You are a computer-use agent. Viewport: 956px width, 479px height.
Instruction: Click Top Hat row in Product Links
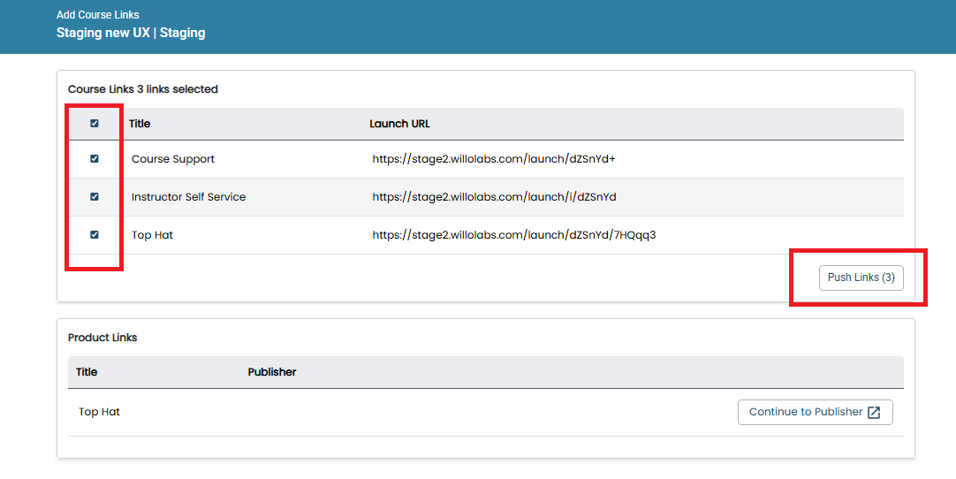point(485,412)
